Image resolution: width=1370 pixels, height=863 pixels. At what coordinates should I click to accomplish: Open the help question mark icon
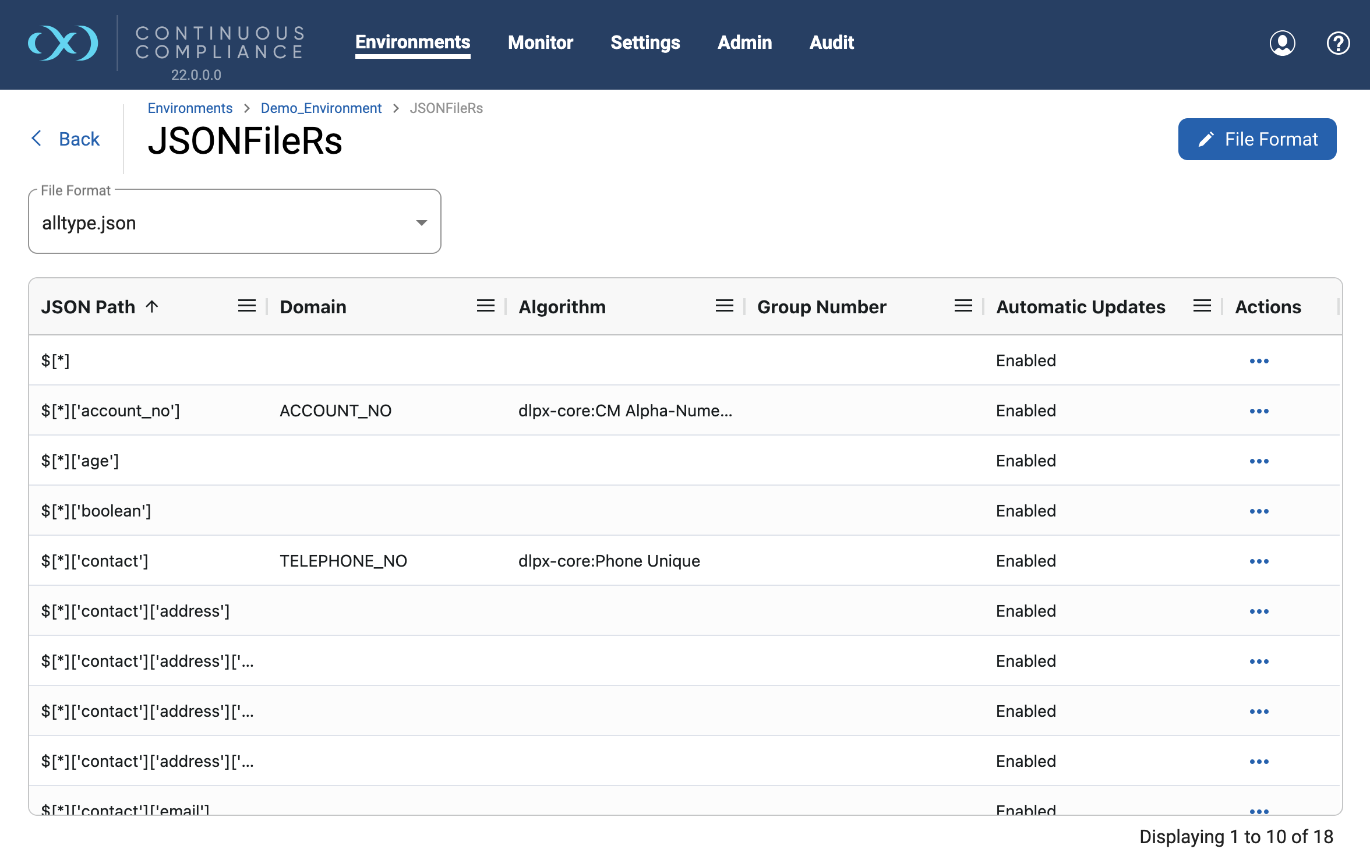1339,43
